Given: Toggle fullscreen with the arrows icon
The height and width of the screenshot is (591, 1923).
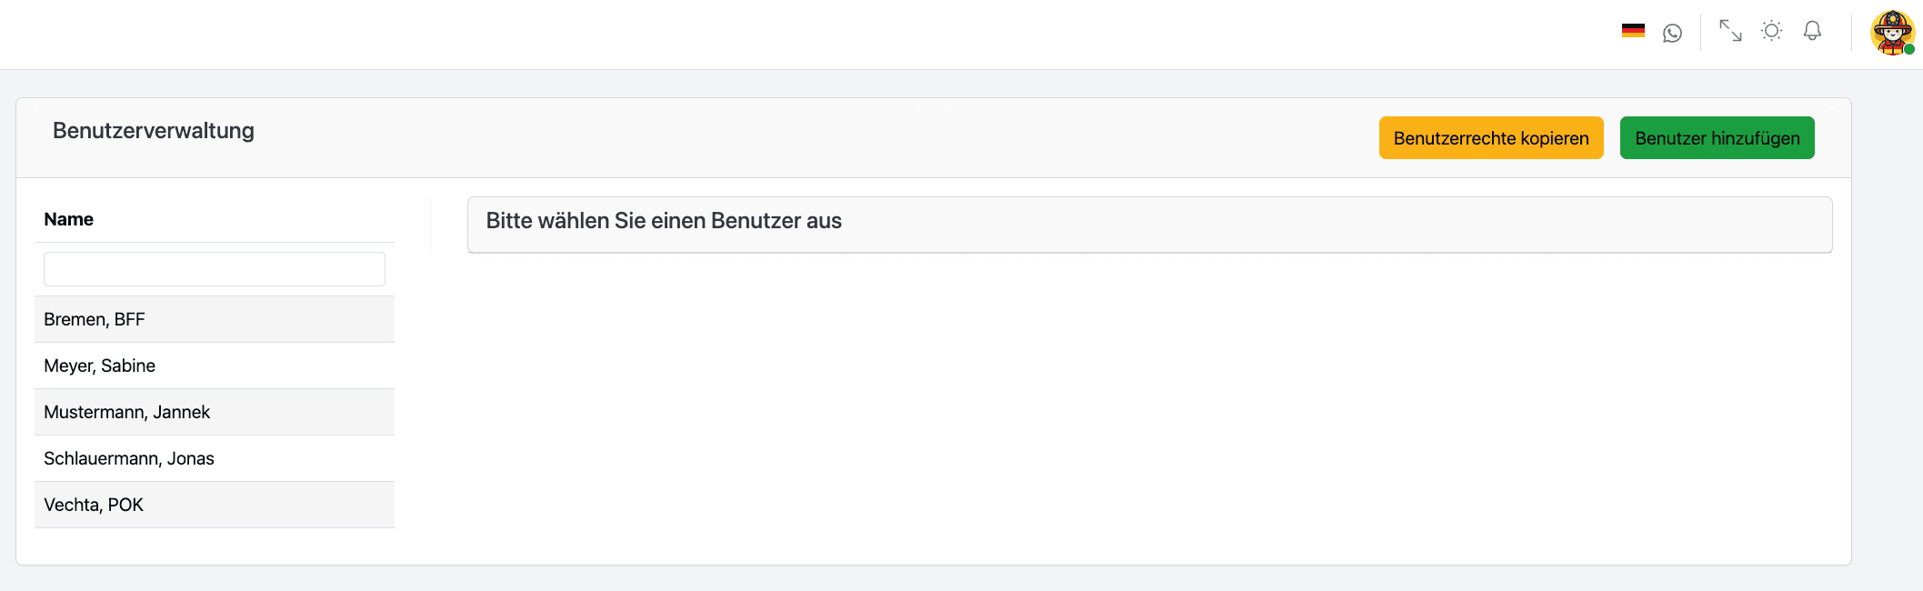Looking at the screenshot, I should [x=1730, y=31].
